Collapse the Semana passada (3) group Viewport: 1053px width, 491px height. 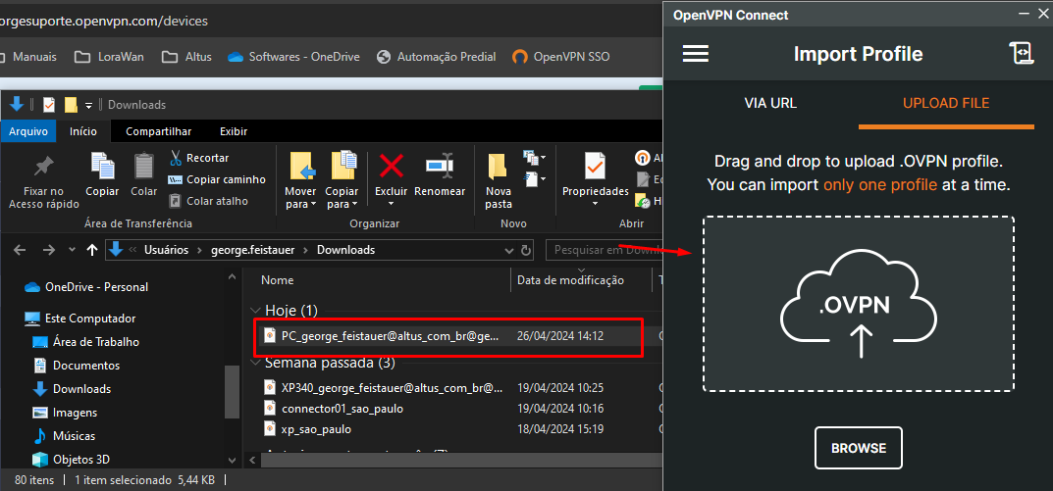point(256,363)
